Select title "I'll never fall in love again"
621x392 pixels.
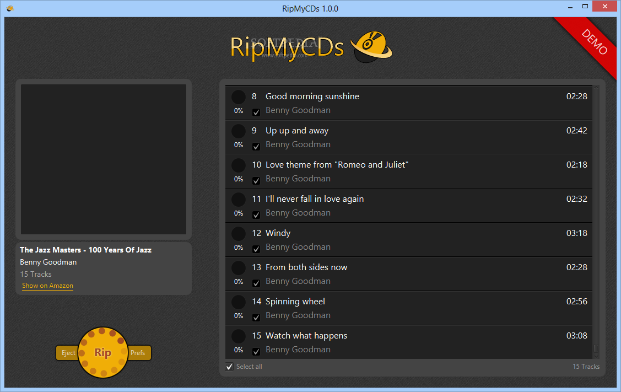click(x=315, y=199)
